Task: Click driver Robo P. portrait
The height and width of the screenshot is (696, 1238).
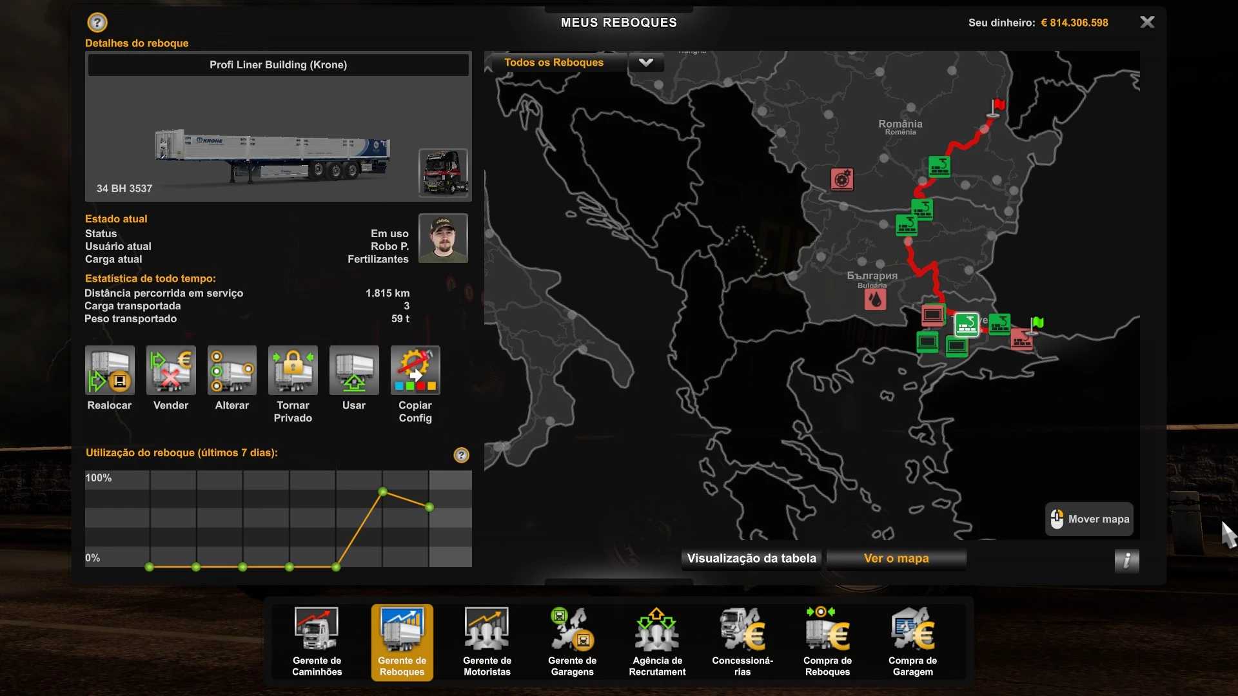Action: (443, 238)
